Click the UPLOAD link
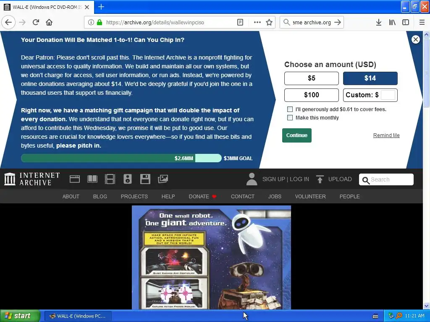 pyautogui.click(x=340, y=179)
